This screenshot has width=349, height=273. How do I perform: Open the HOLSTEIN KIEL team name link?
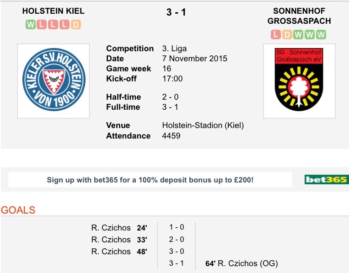pyautogui.click(x=54, y=11)
